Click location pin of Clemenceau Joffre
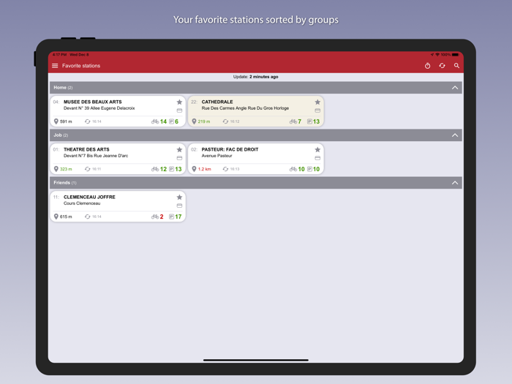Viewport: 512px width, 384px height. [x=56, y=217]
